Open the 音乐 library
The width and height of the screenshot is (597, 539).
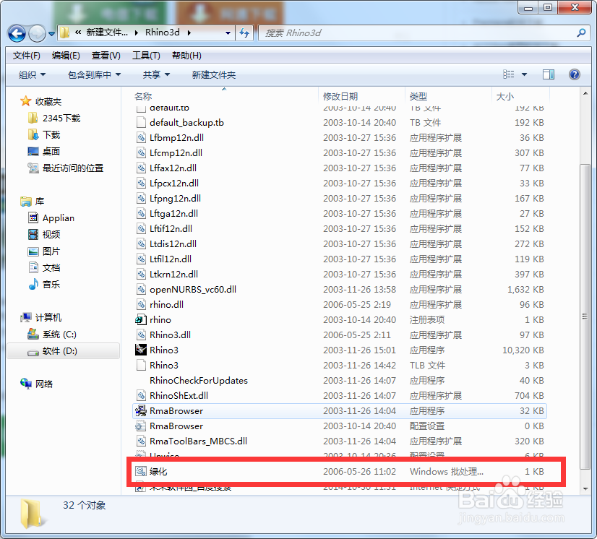click(51, 285)
